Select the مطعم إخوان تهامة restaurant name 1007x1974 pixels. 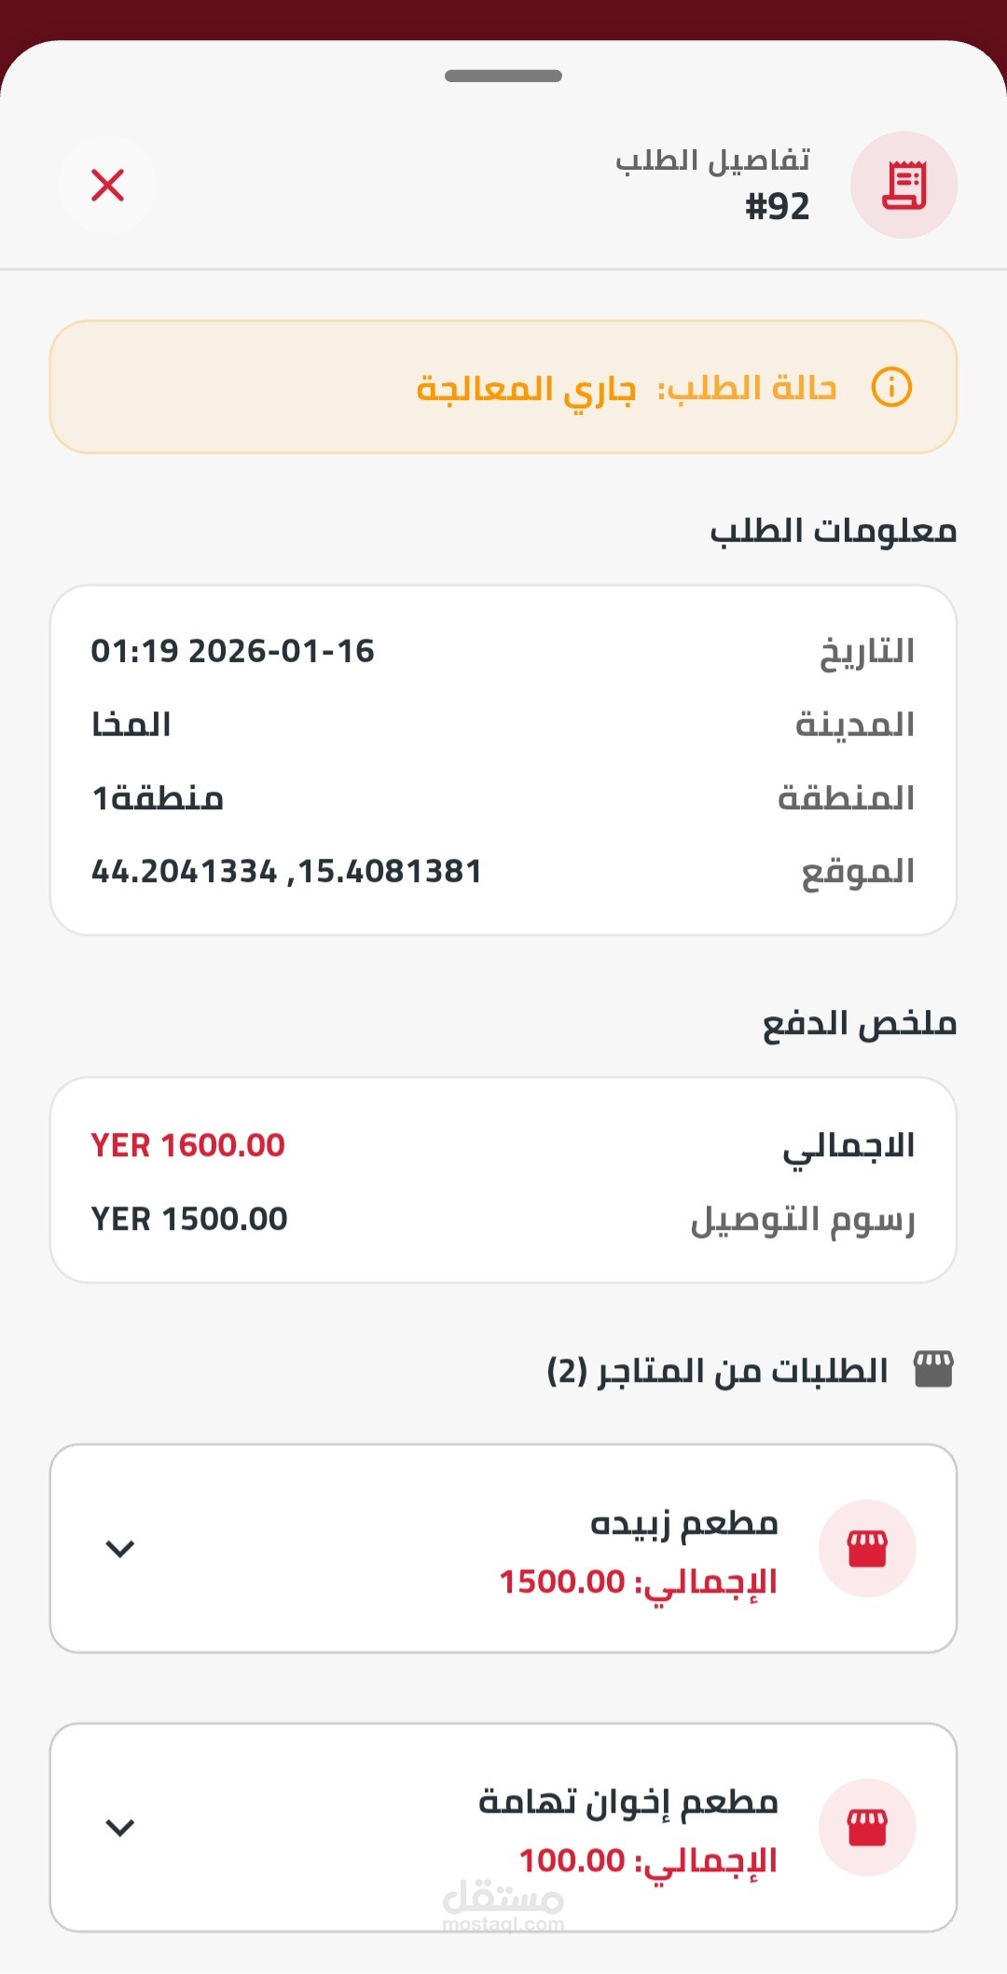pos(628,1801)
